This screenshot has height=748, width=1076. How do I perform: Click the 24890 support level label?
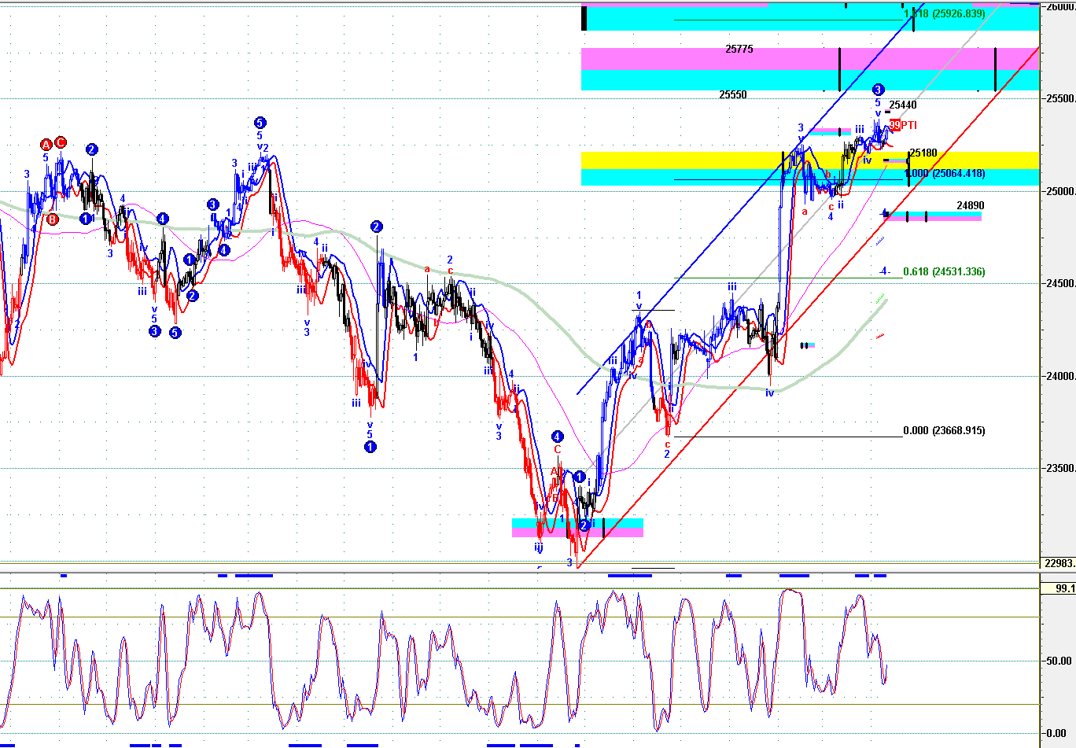pyautogui.click(x=970, y=205)
